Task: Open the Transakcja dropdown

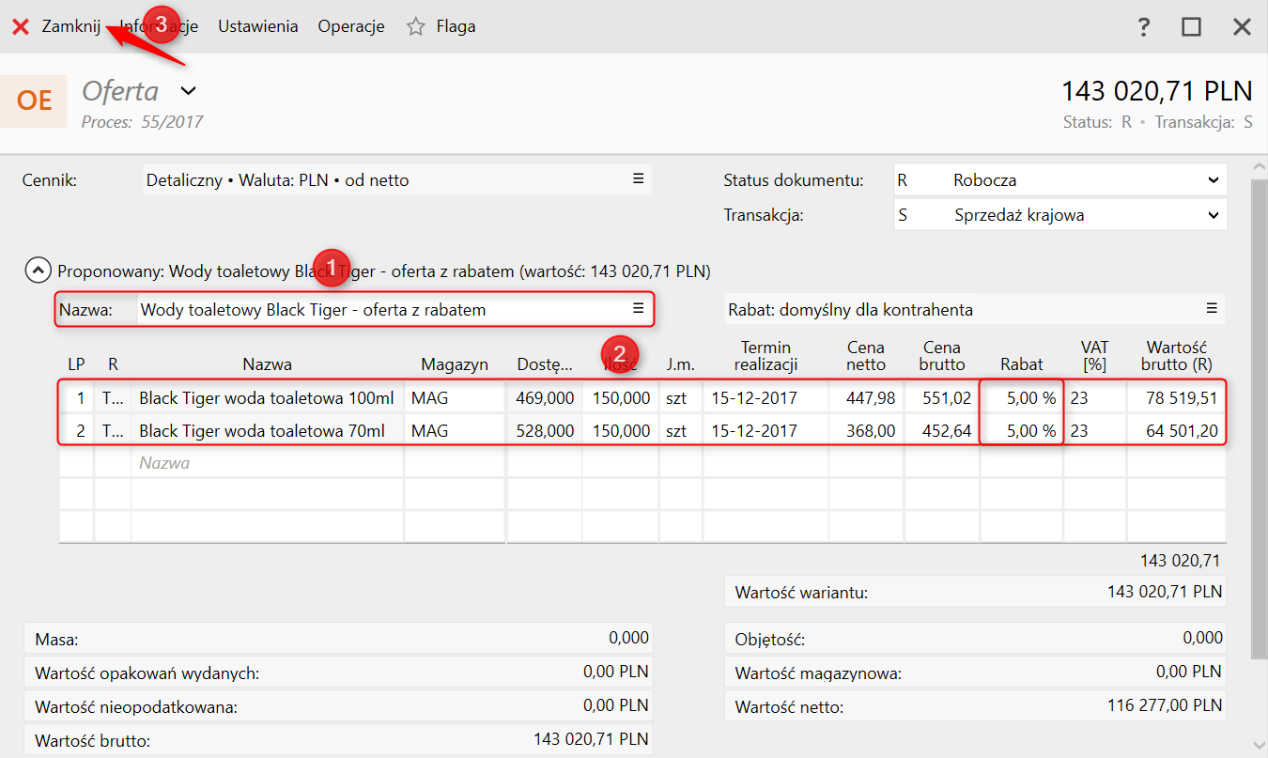Action: [1212, 215]
